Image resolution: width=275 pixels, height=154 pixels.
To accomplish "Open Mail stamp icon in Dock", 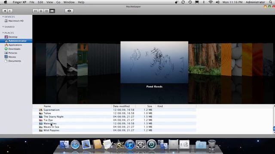I will (x=86, y=145).
